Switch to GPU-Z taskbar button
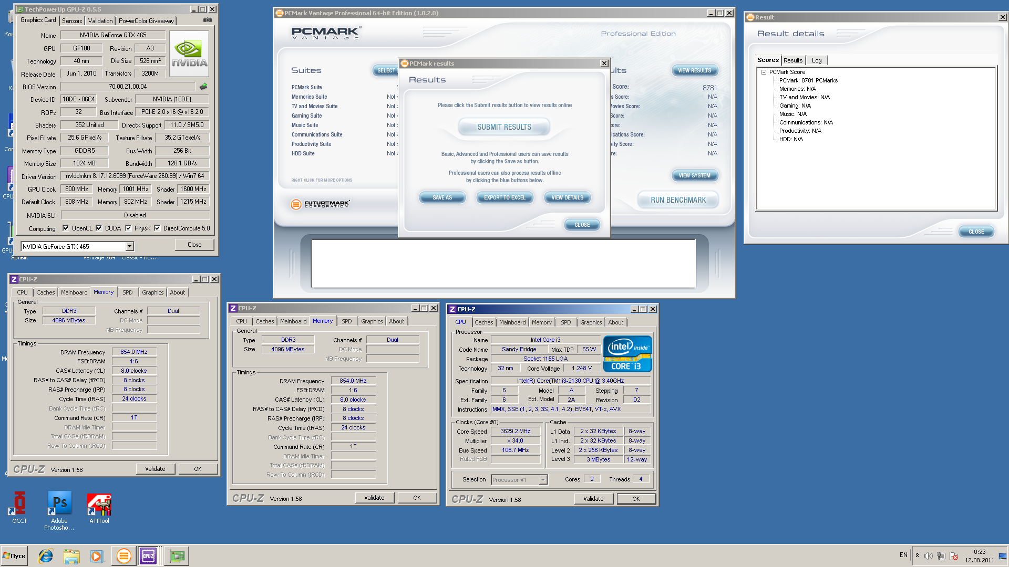The width and height of the screenshot is (1009, 567). click(177, 556)
